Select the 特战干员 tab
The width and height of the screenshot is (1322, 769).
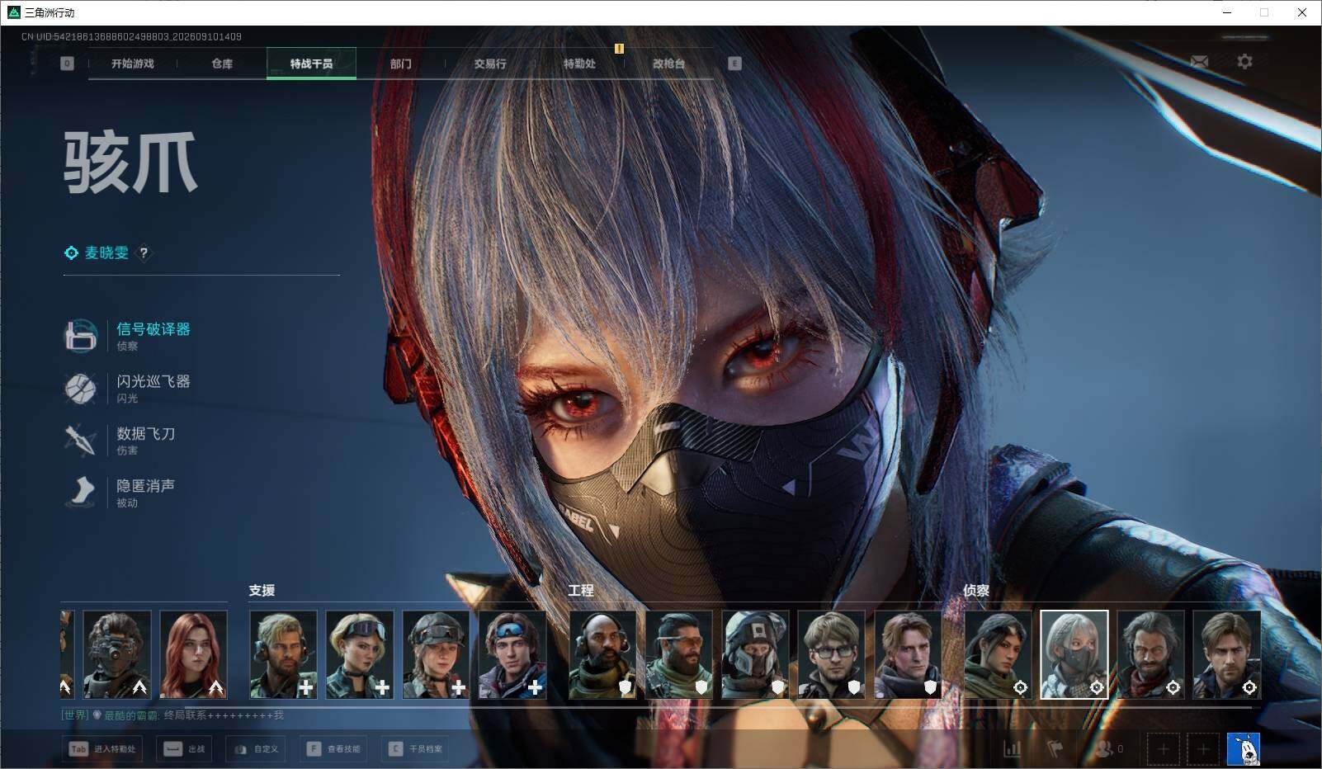coord(311,64)
